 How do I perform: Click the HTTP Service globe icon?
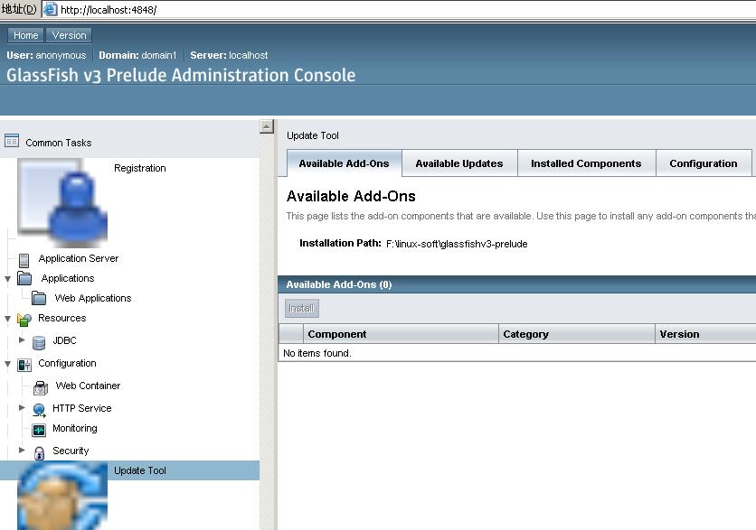tap(39, 410)
